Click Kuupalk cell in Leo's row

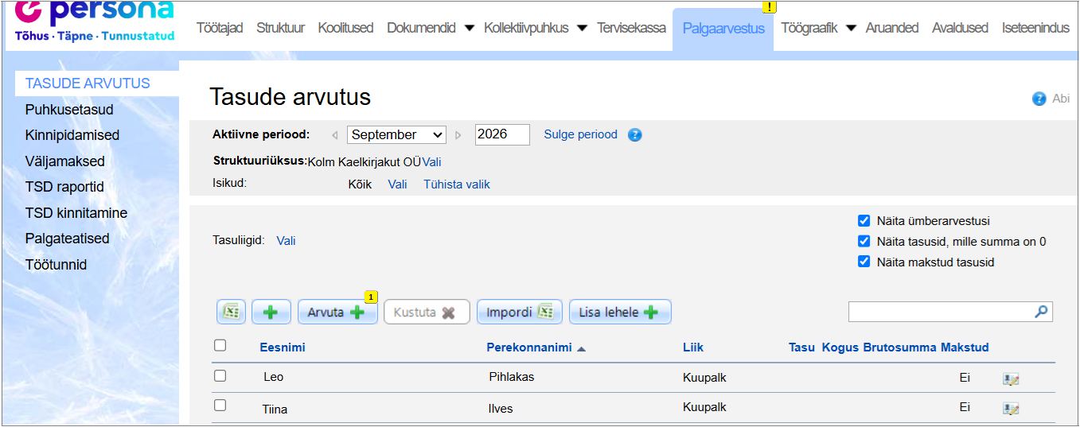[x=704, y=377]
